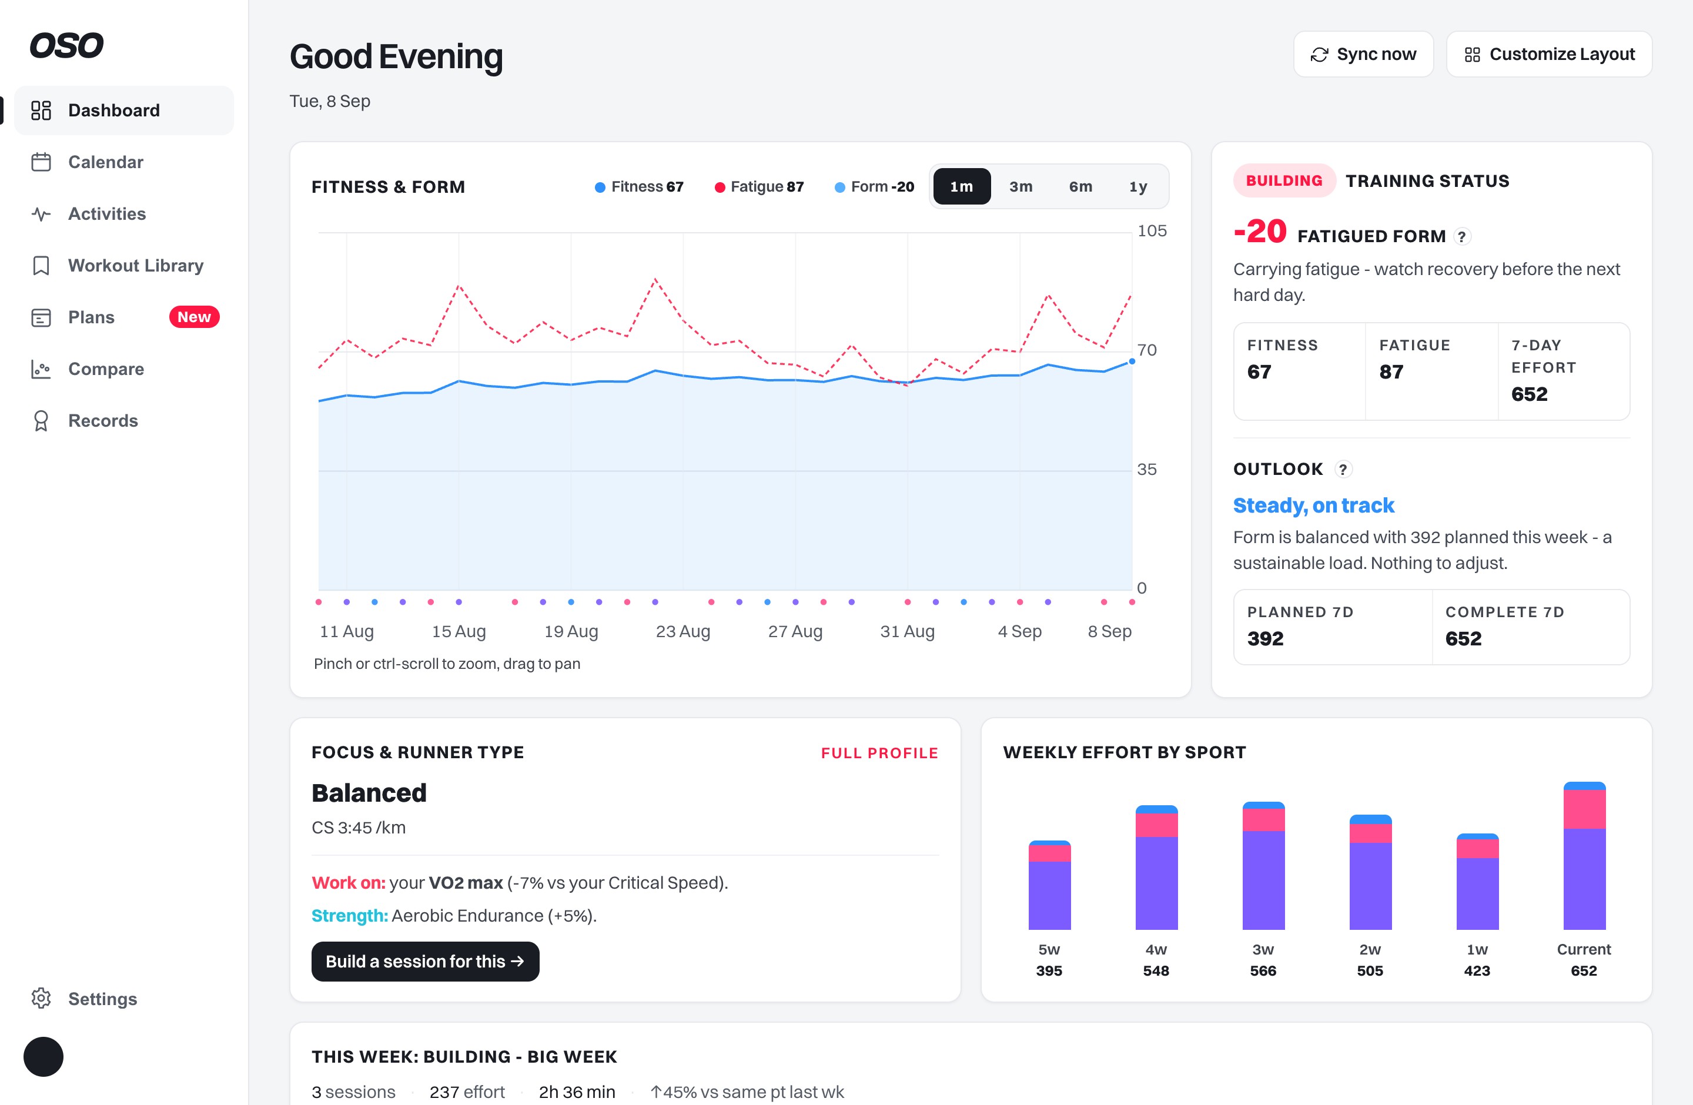This screenshot has width=1693, height=1105.
Task: Select the Workout Library bookmark icon
Action: tap(41, 266)
